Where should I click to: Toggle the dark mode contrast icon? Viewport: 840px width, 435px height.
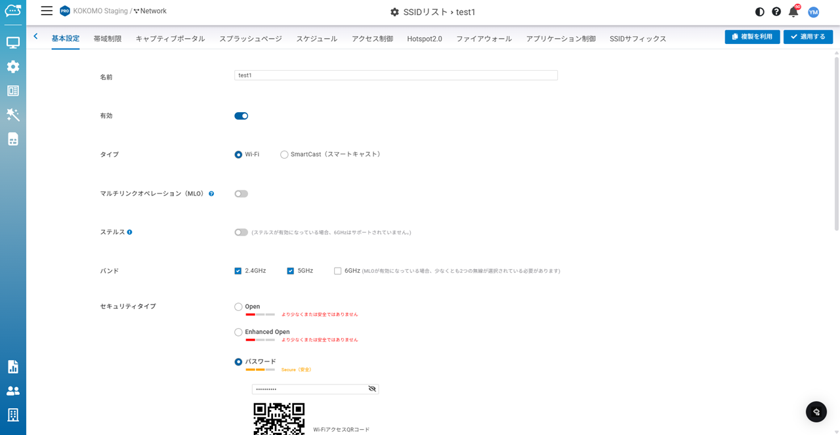[x=760, y=12]
